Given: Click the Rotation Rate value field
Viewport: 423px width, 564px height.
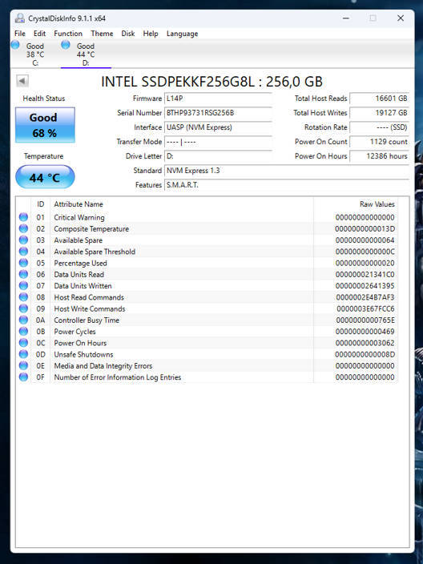Looking at the screenshot, I should pos(380,127).
